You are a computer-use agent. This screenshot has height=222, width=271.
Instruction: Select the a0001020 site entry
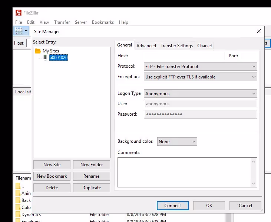tap(59, 58)
